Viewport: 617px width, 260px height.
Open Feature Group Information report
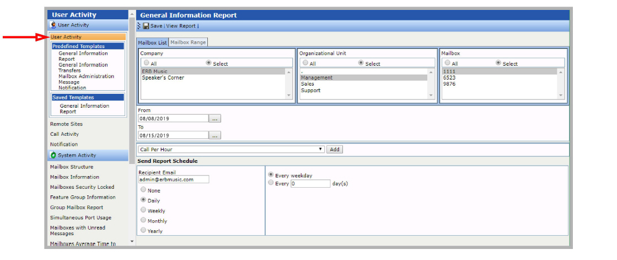[x=83, y=197]
